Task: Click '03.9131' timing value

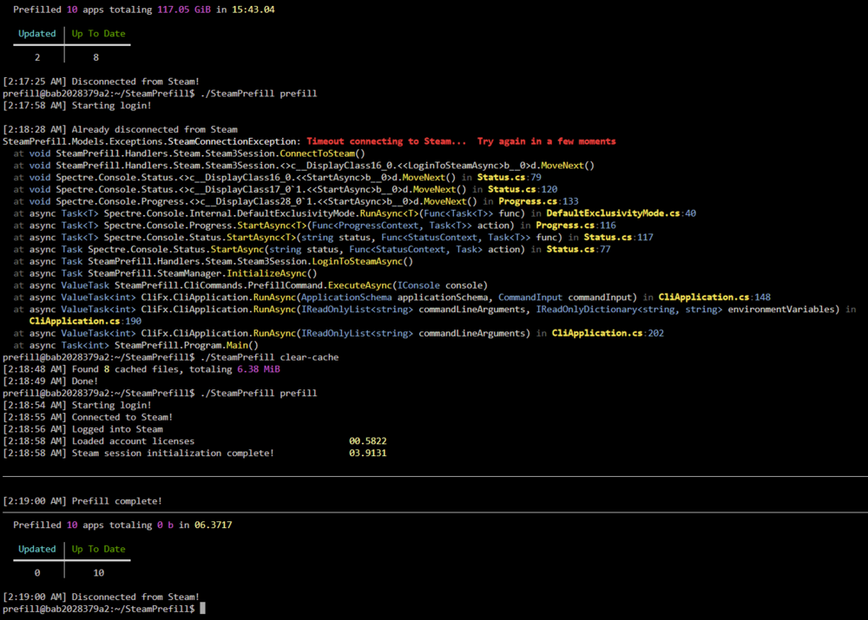Action: (367, 453)
